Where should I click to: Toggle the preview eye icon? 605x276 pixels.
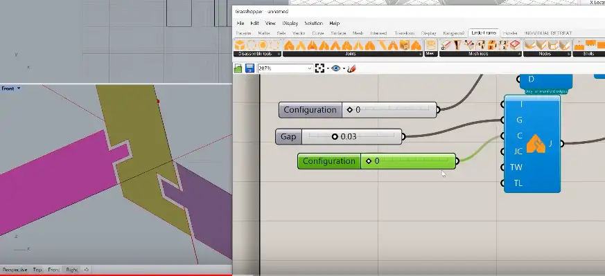pyautogui.click(x=335, y=68)
